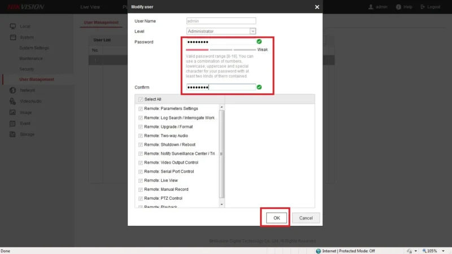Click the Internet globe icon in status bar
452x254 pixels.
pos(318,251)
